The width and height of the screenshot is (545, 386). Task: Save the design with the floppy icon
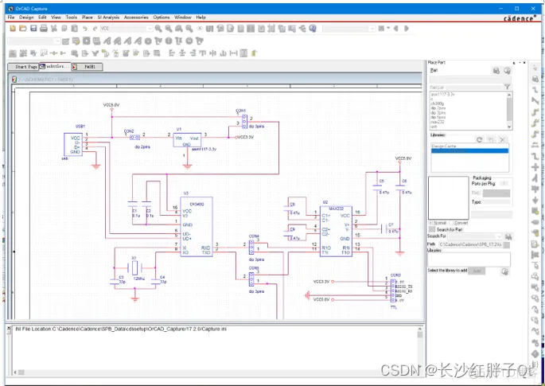pyautogui.click(x=33, y=29)
